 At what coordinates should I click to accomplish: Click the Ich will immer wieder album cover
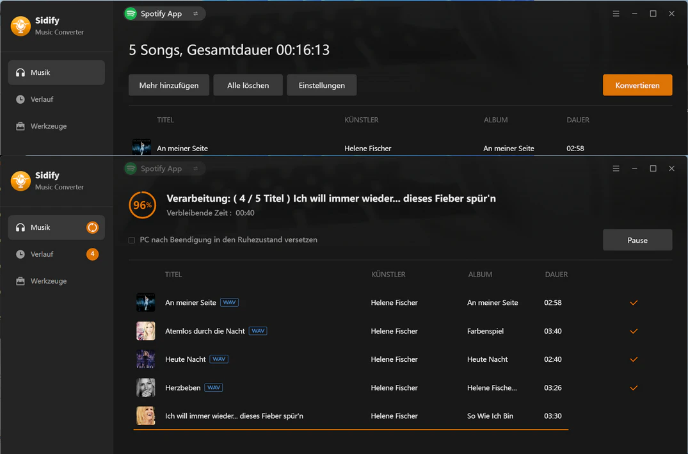[146, 416]
